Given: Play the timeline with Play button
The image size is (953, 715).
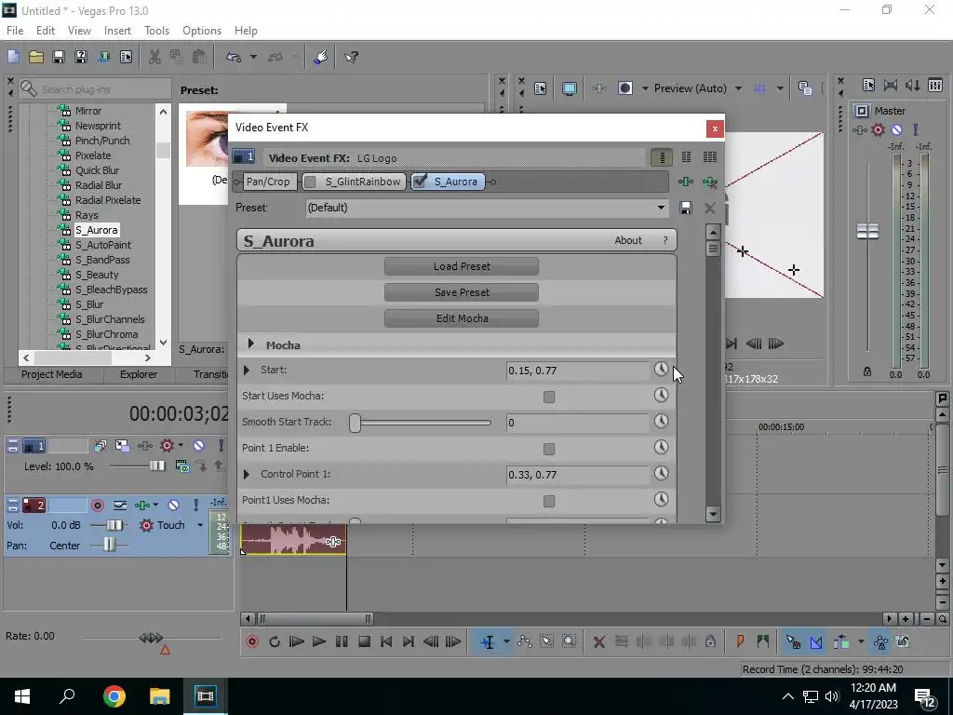Looking at the screenshot, I should [318, 641].
